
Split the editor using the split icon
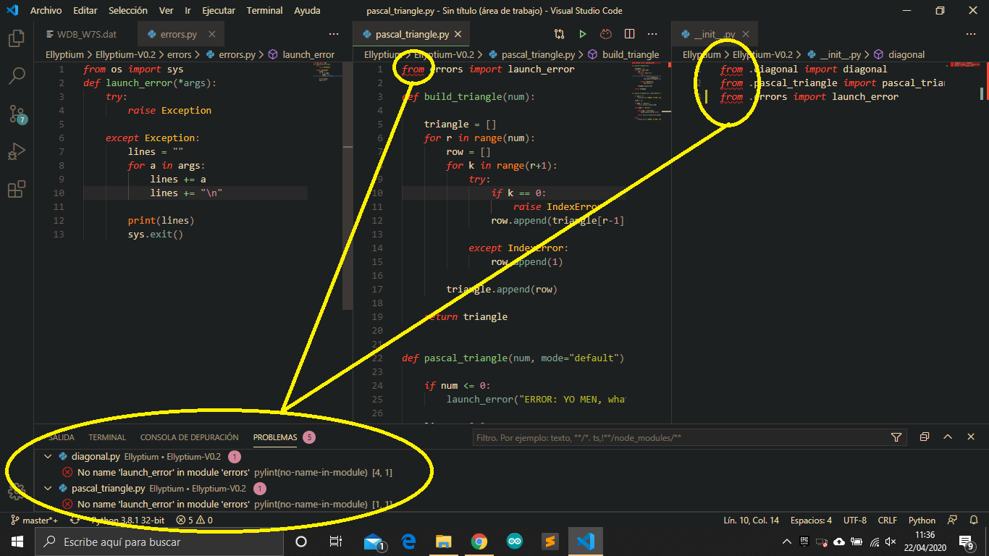[x=628, y=33]
